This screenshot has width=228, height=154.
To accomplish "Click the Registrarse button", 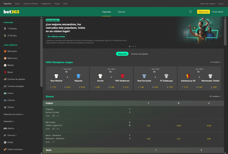I will tap(203, 12).
